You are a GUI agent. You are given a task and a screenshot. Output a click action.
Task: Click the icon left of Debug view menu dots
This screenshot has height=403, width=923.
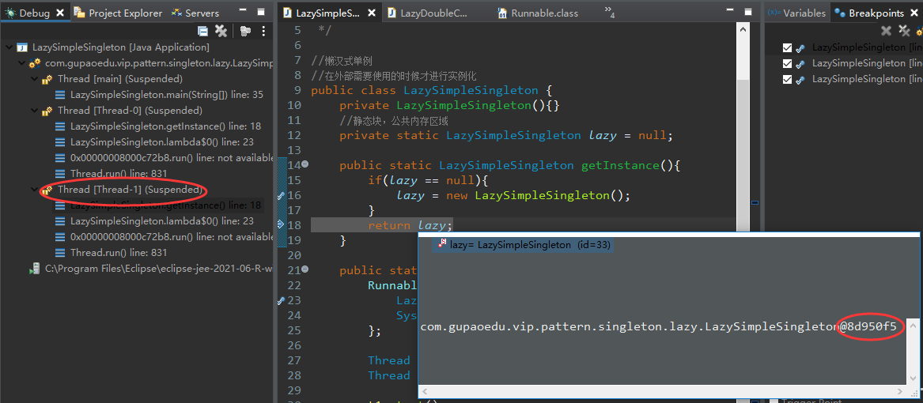pyautogui.click(x=245, y=31)
